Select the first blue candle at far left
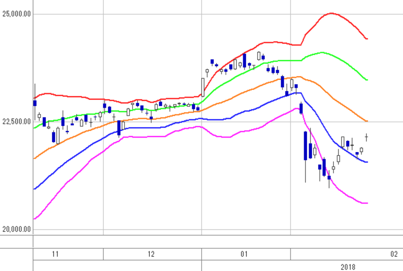403x271 pixels. click(35, 103)
